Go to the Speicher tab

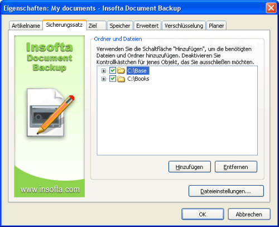(x=120, y=26)
